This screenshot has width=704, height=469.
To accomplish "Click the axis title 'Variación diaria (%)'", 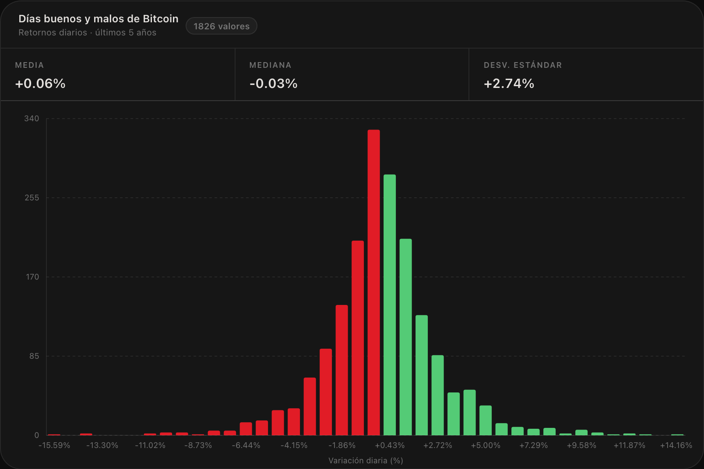I will pos(366,460).
